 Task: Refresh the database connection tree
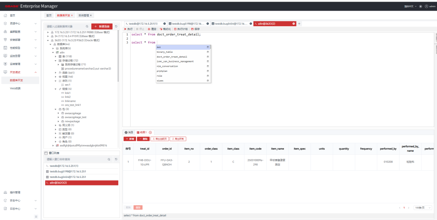(x=116, y=26)
